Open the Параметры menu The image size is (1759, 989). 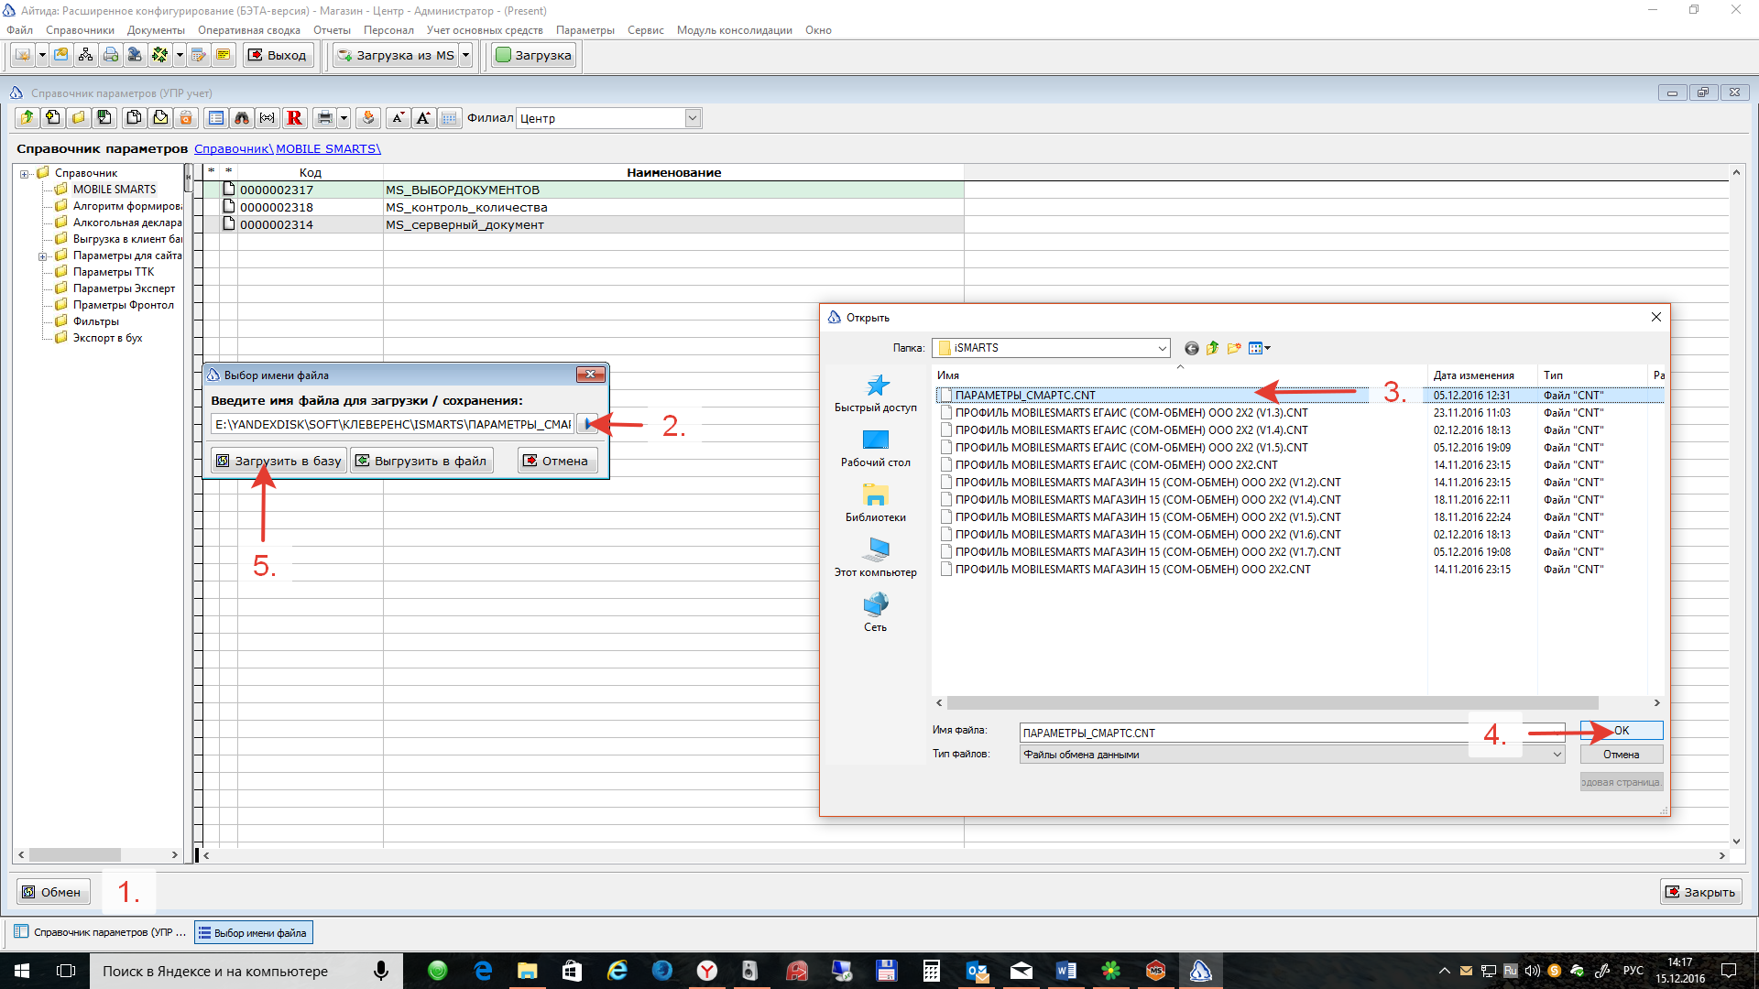click(585, 30)
